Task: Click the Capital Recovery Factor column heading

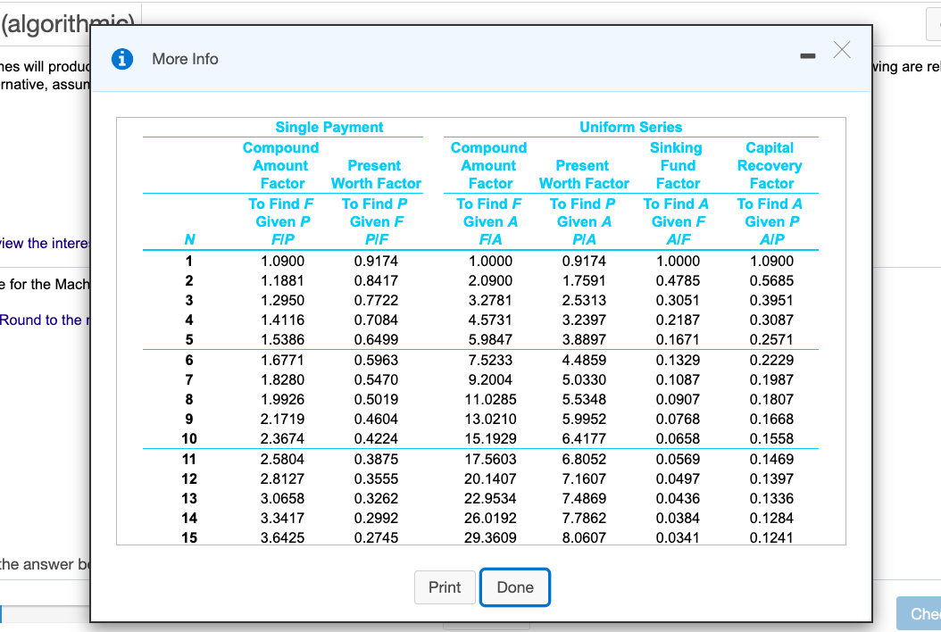Action: tap(770, 165)
